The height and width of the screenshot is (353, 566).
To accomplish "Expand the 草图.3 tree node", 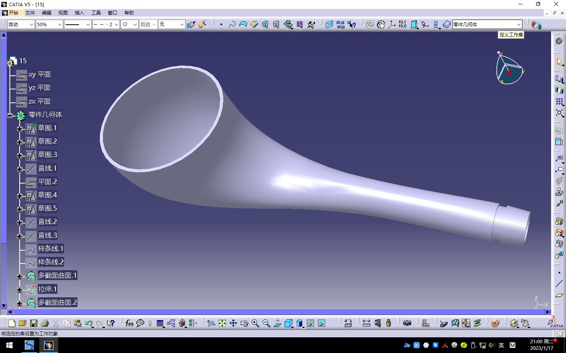I will 20,155.
